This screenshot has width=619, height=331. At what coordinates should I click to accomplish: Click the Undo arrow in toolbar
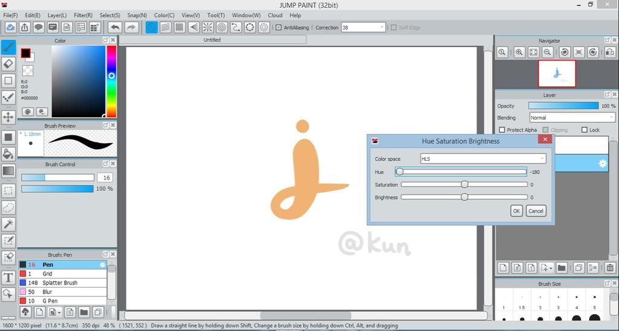[x=115, y=27]
